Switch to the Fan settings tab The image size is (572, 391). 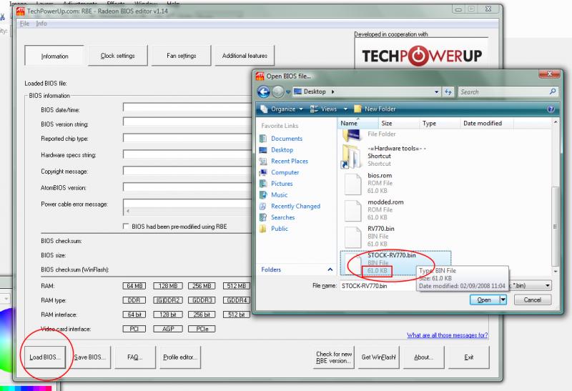(182, 56)
